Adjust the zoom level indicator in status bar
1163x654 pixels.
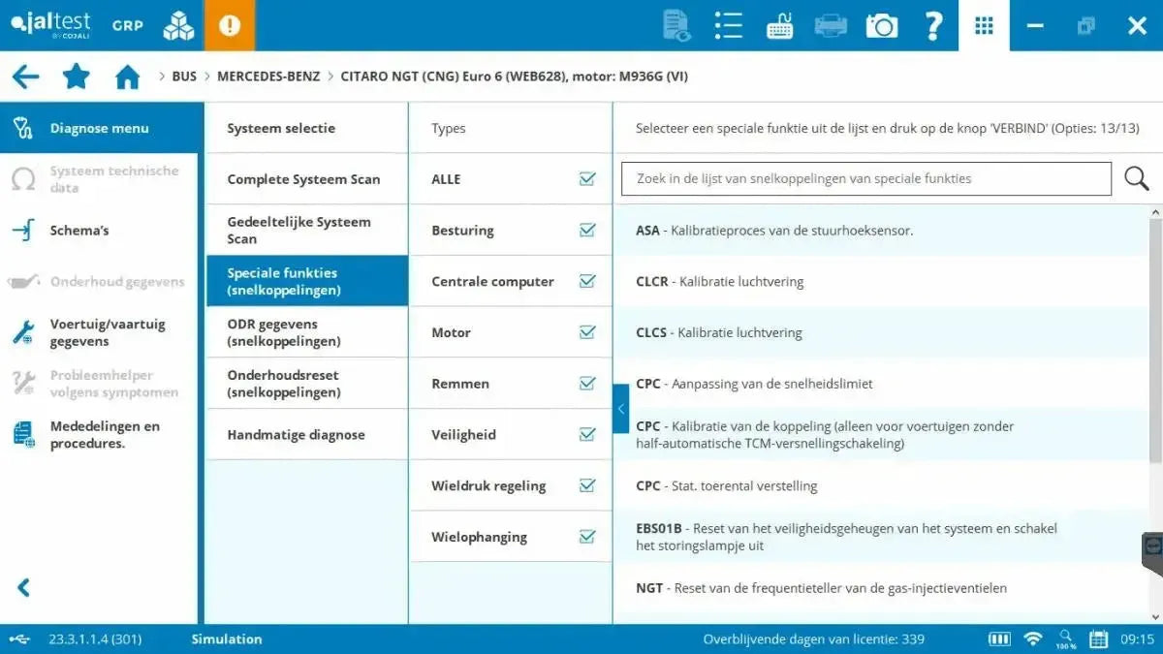[x=1064, y=639]
